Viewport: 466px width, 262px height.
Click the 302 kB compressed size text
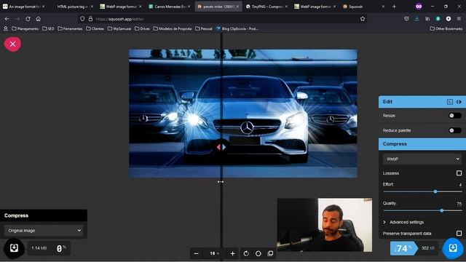428,248
